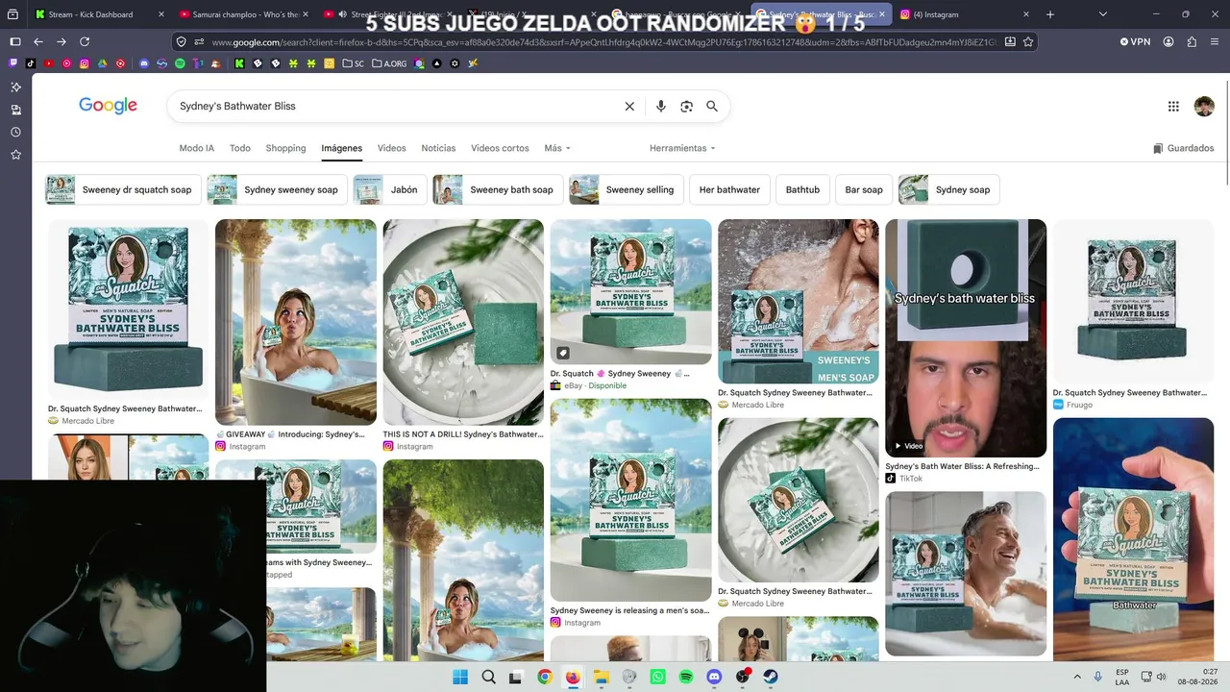This screenshot has height=692, width=1230.
Task: Reload the current page
Action: click(x=85, y=42)
